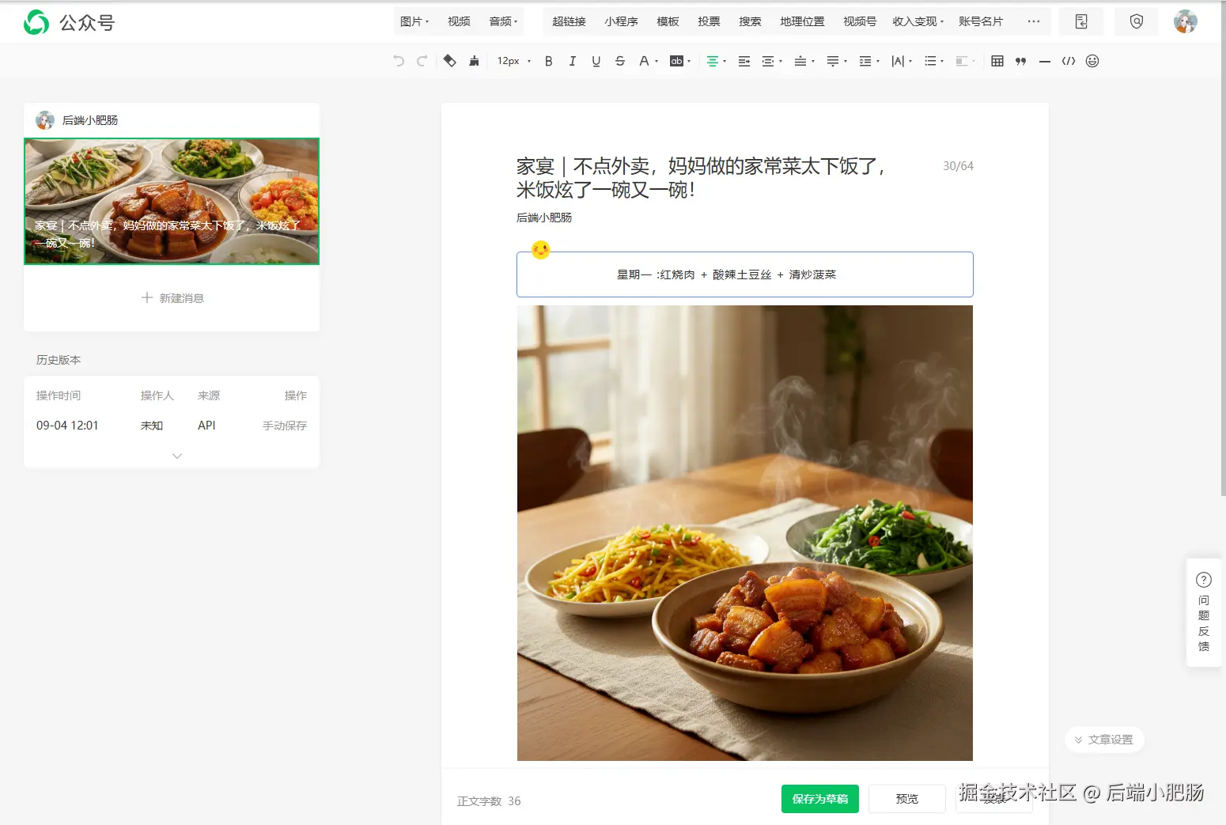Screen dimensions: 1226x825
Task: Expand the 文章设置 panel
Action: (1104, 740)
